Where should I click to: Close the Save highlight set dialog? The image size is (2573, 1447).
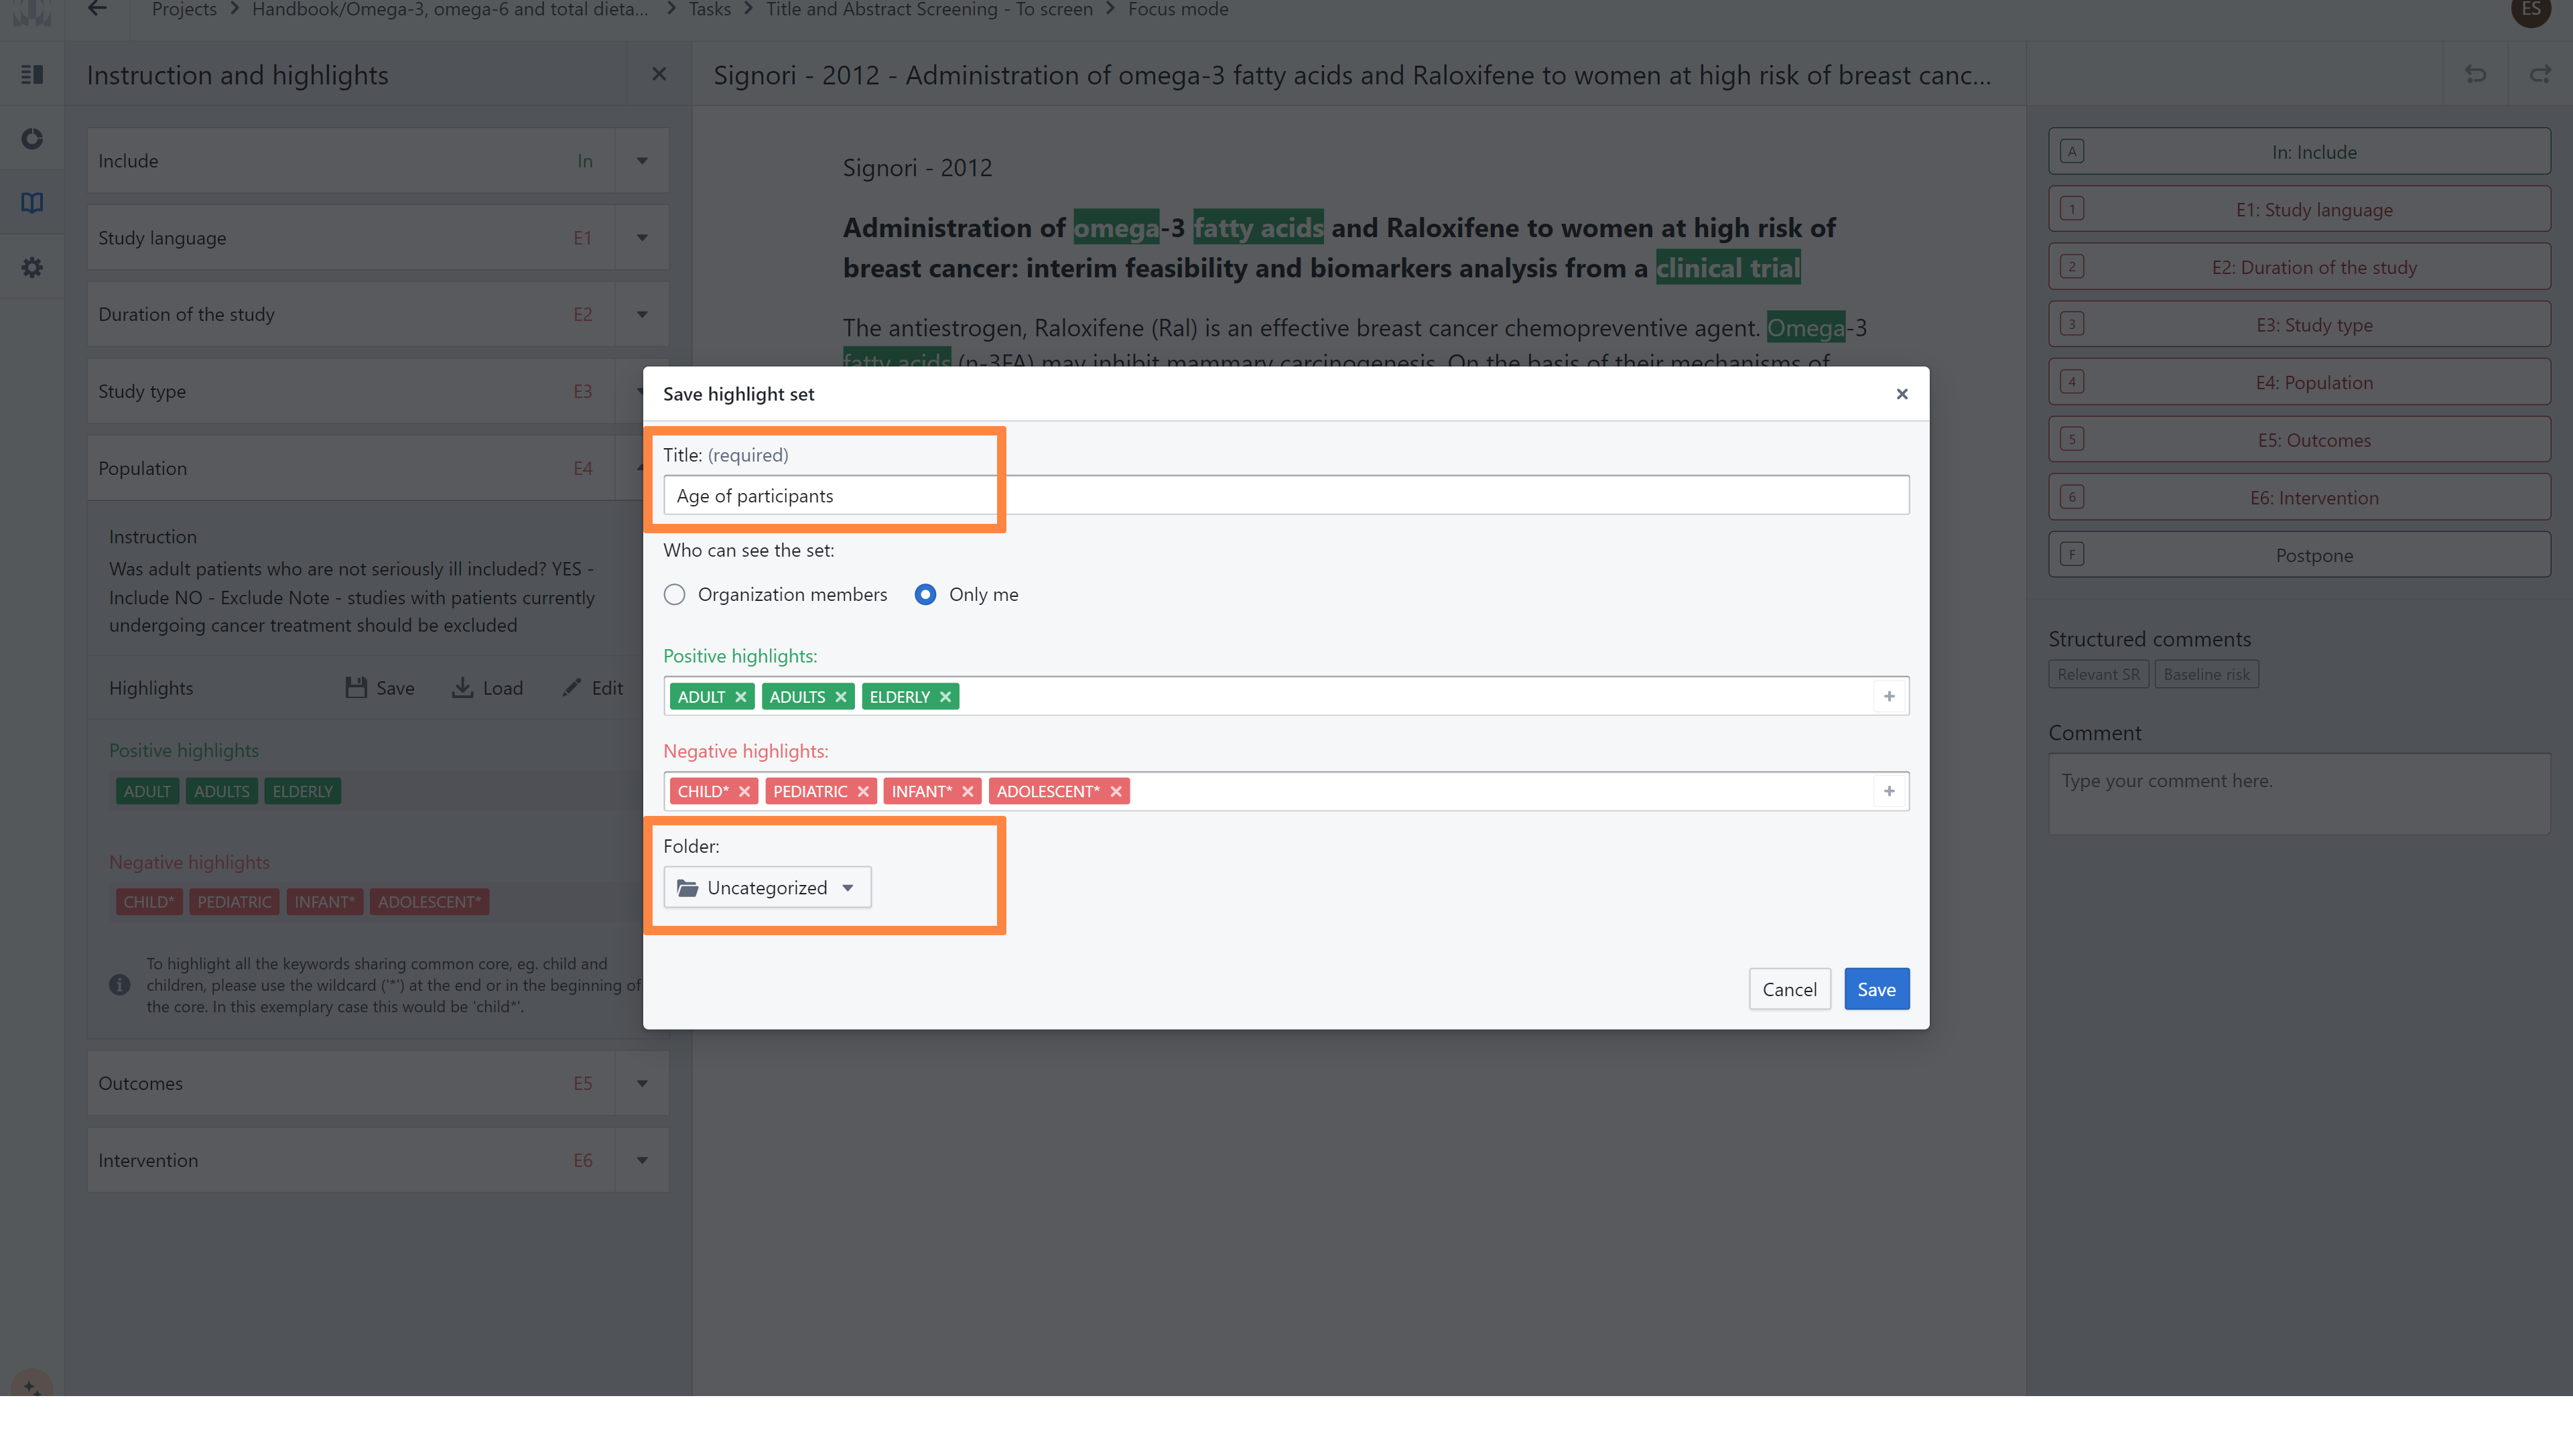point(1902,395)
